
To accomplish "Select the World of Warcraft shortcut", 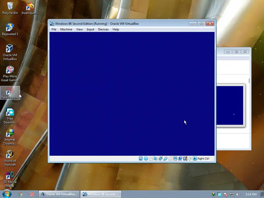I will (x=10, y=158).
